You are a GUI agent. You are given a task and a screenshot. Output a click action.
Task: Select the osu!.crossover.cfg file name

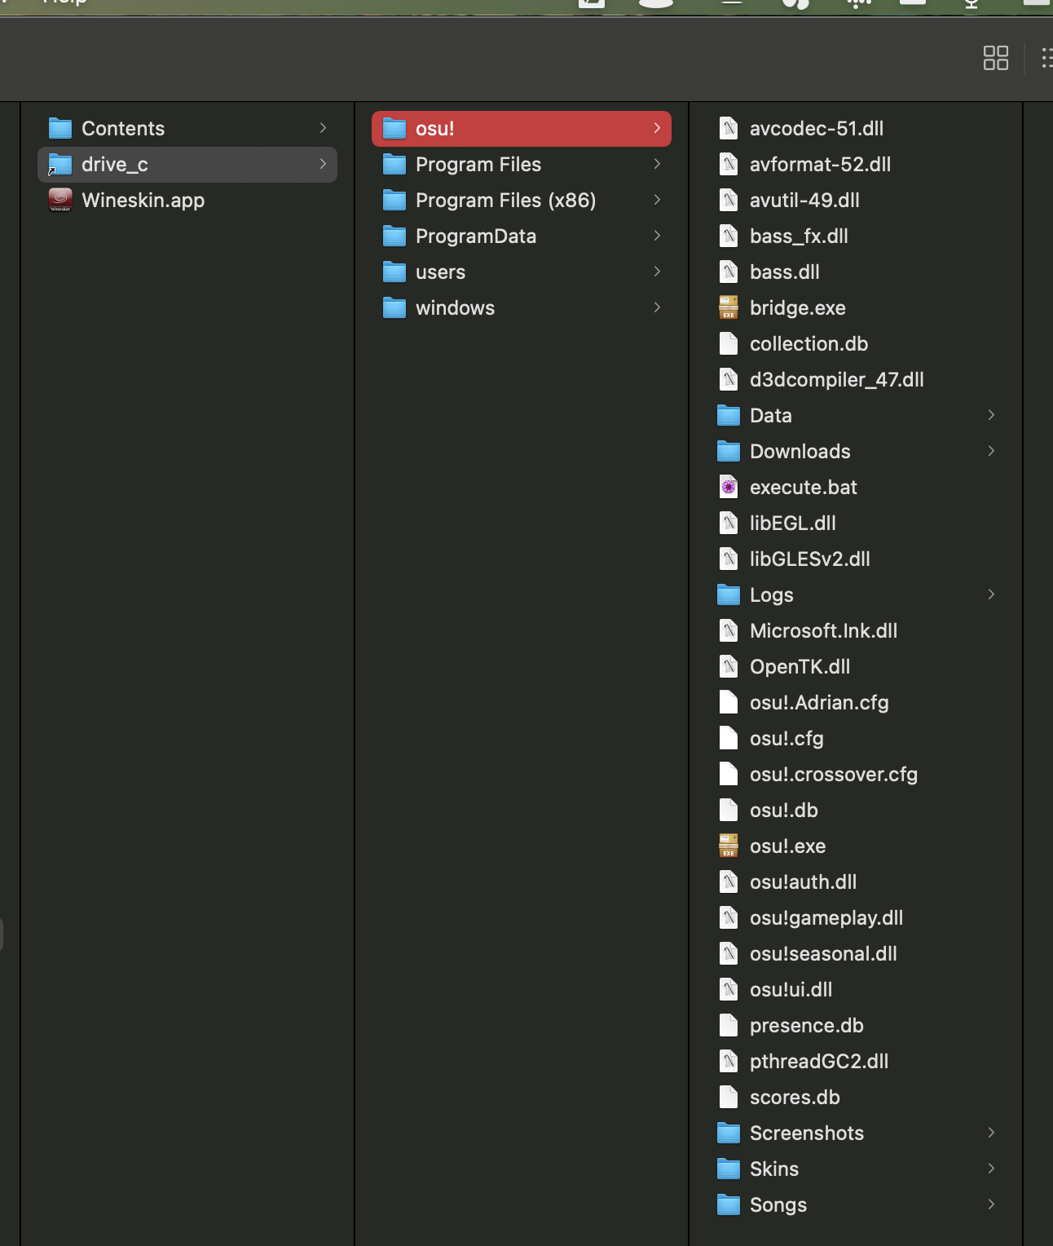click(834, 774)
